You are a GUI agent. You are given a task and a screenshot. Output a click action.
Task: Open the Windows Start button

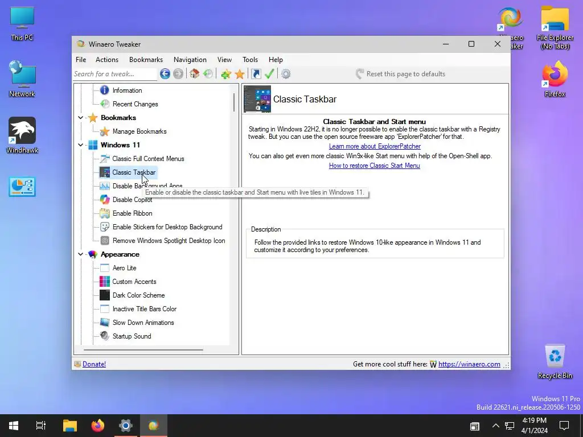(14, 426)
